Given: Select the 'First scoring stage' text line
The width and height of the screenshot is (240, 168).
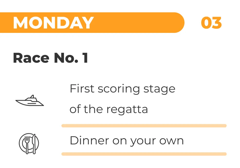Looking at the screenshot, I should [x=122, y=89].
